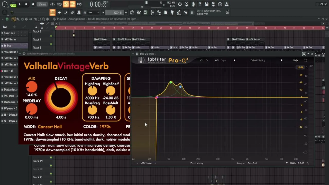
Task: Open Pro-Q 3 plugin options gear icon
Action: (137, 54)
